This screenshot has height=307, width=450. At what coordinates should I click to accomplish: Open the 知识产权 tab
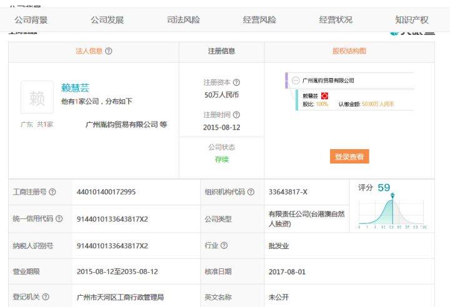click(411, 20)
